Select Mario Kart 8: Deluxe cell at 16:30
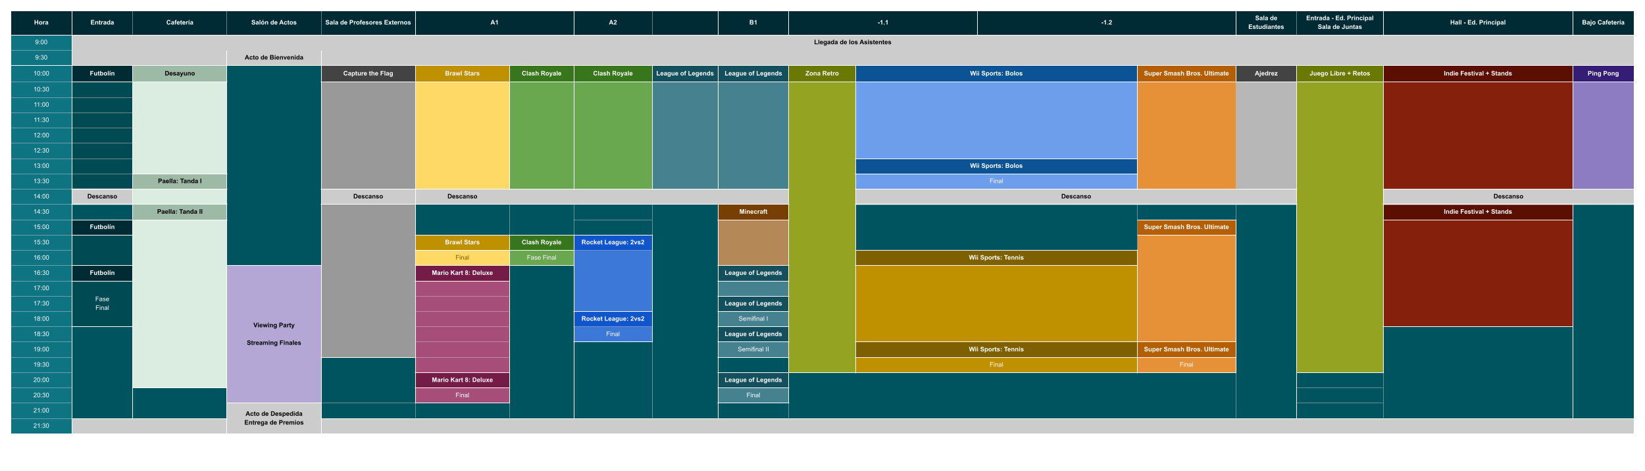This screenshot has width=1645, height=471. click(x=462, y=273)
